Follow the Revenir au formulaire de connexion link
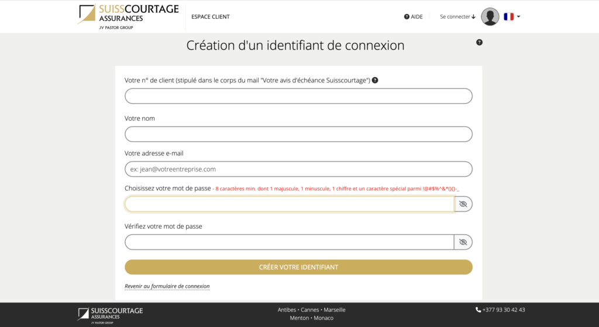Viewport: 599px width, 327px height. pyautogui.click(x=167, y=286)
